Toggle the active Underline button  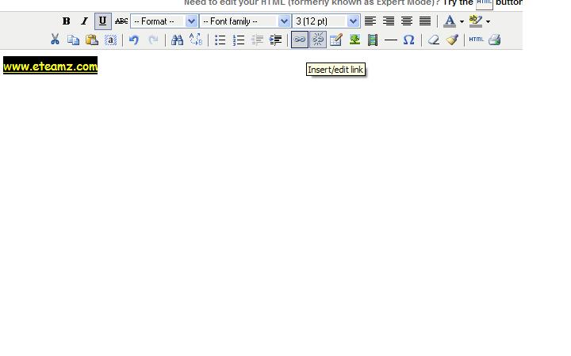click(102, 21)
